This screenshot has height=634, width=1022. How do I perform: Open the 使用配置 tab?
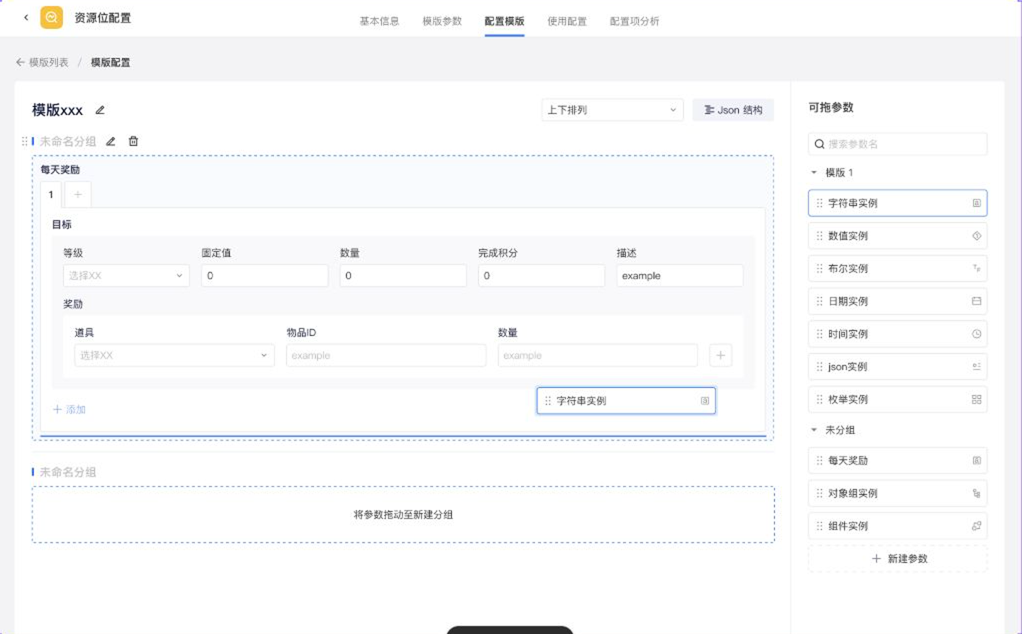pyautogui.click(x=567, y=21)
